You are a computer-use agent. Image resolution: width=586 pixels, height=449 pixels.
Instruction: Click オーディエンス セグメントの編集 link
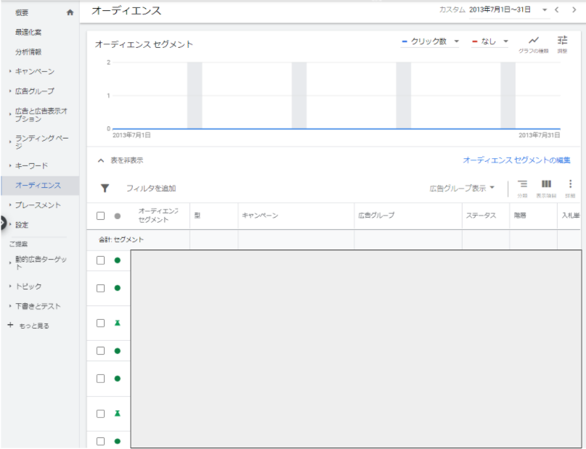click(516, 160)
